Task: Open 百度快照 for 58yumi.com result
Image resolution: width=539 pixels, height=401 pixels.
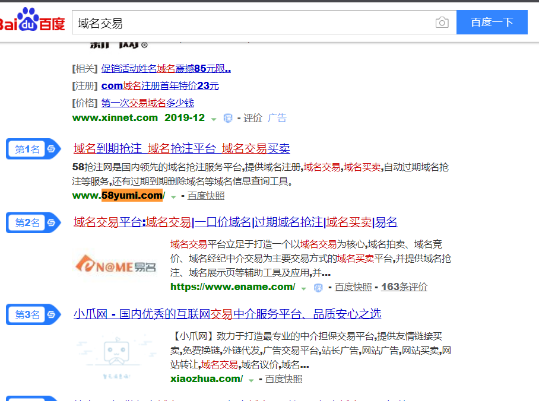Action: (x=206, y=196)
